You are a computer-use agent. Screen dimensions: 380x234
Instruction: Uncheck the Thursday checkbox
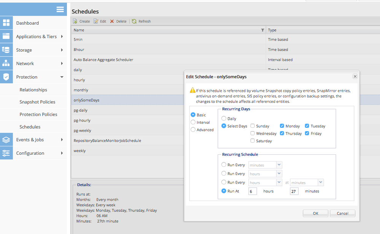tap(282, 133)
